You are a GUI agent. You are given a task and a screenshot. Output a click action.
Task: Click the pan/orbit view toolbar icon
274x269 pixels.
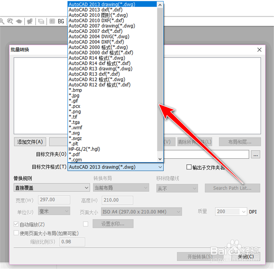point(19,21)
